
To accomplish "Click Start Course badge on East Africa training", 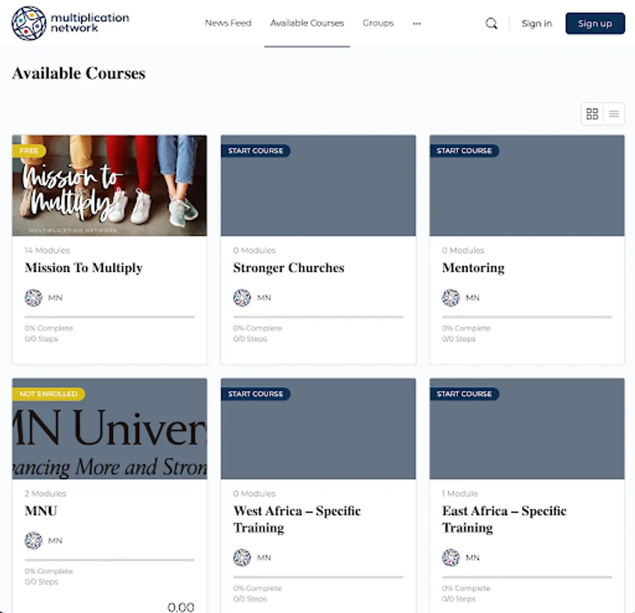I will 464,394.
